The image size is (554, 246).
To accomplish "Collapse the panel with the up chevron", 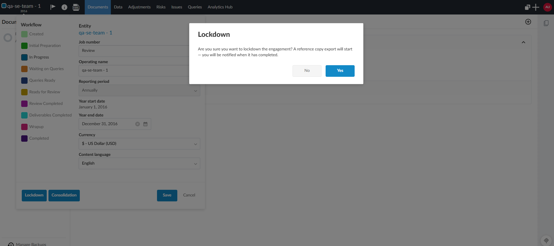I will click(524, 42).
